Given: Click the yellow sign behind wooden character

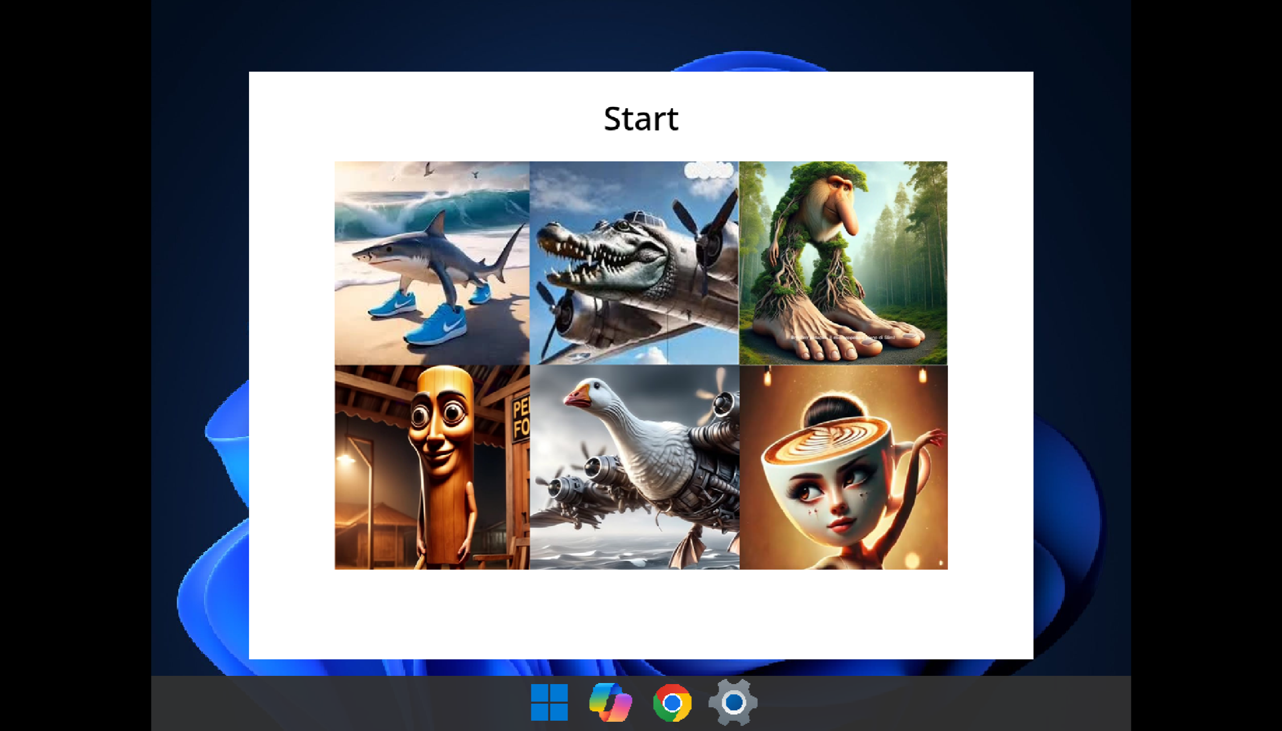Looking at the screenshot, I should (x=521, y=419).
